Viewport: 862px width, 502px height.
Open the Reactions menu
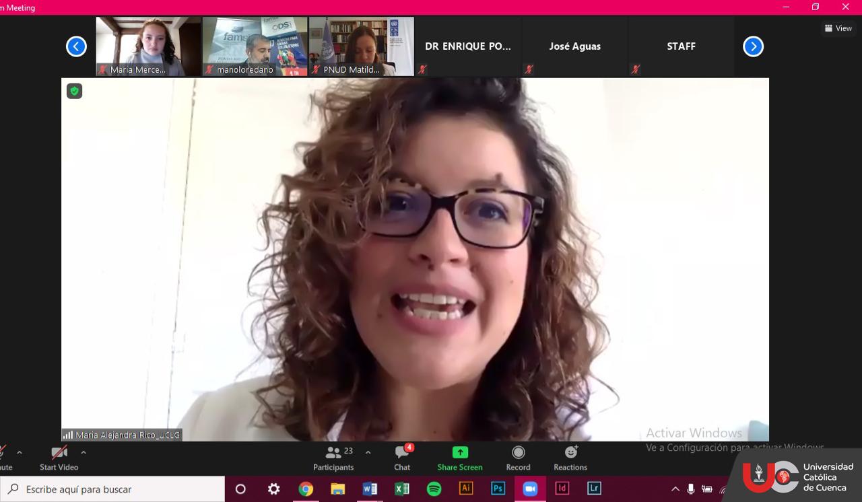pyautogui.click(x=570, y=458)
